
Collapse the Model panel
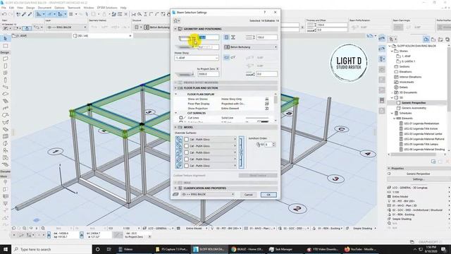(x=175, y=127)
